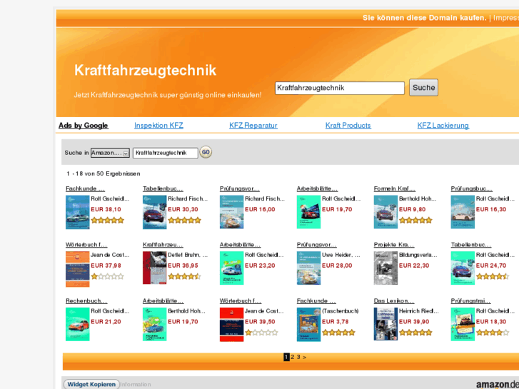The image size is (519, 389).
Task: Click the one-star rating under EUR 37,98
Action: pos(107,276)
